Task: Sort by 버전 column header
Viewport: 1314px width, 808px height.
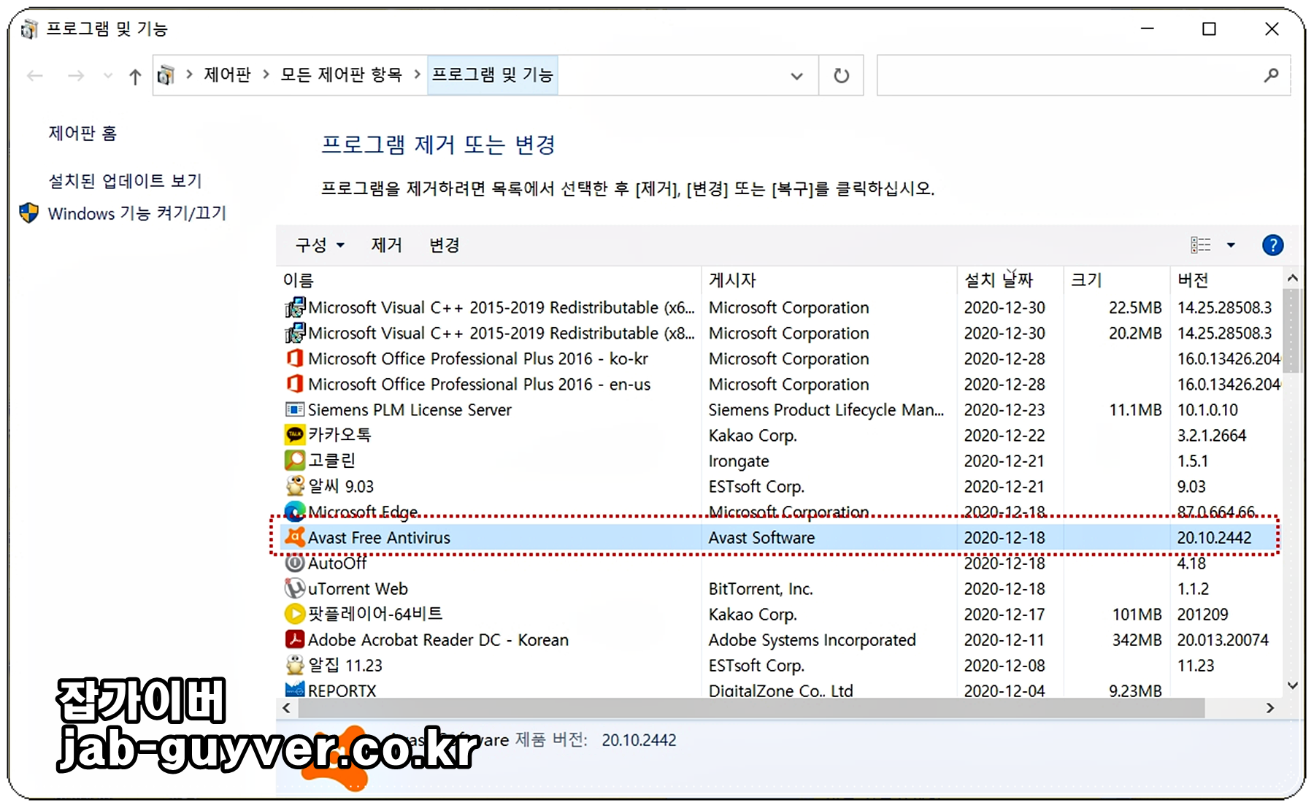Action: click(x=1193, y=280)
